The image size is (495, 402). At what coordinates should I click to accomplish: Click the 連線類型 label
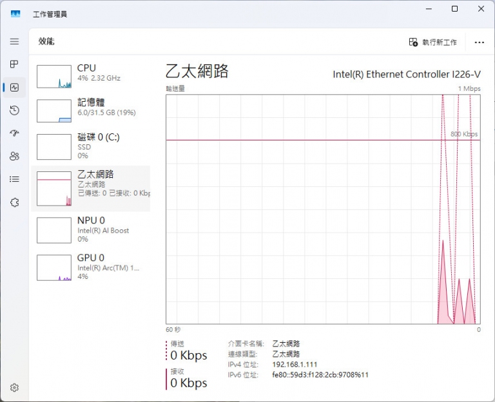pos(243,354)
